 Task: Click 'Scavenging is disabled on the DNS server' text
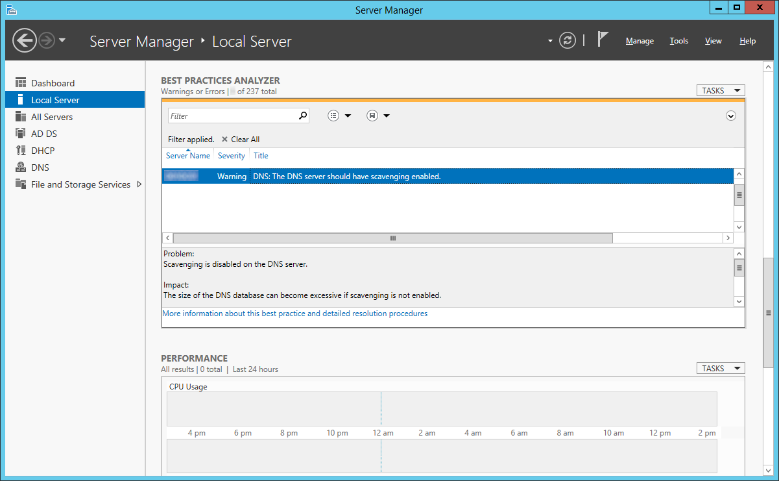click(235, 264)
